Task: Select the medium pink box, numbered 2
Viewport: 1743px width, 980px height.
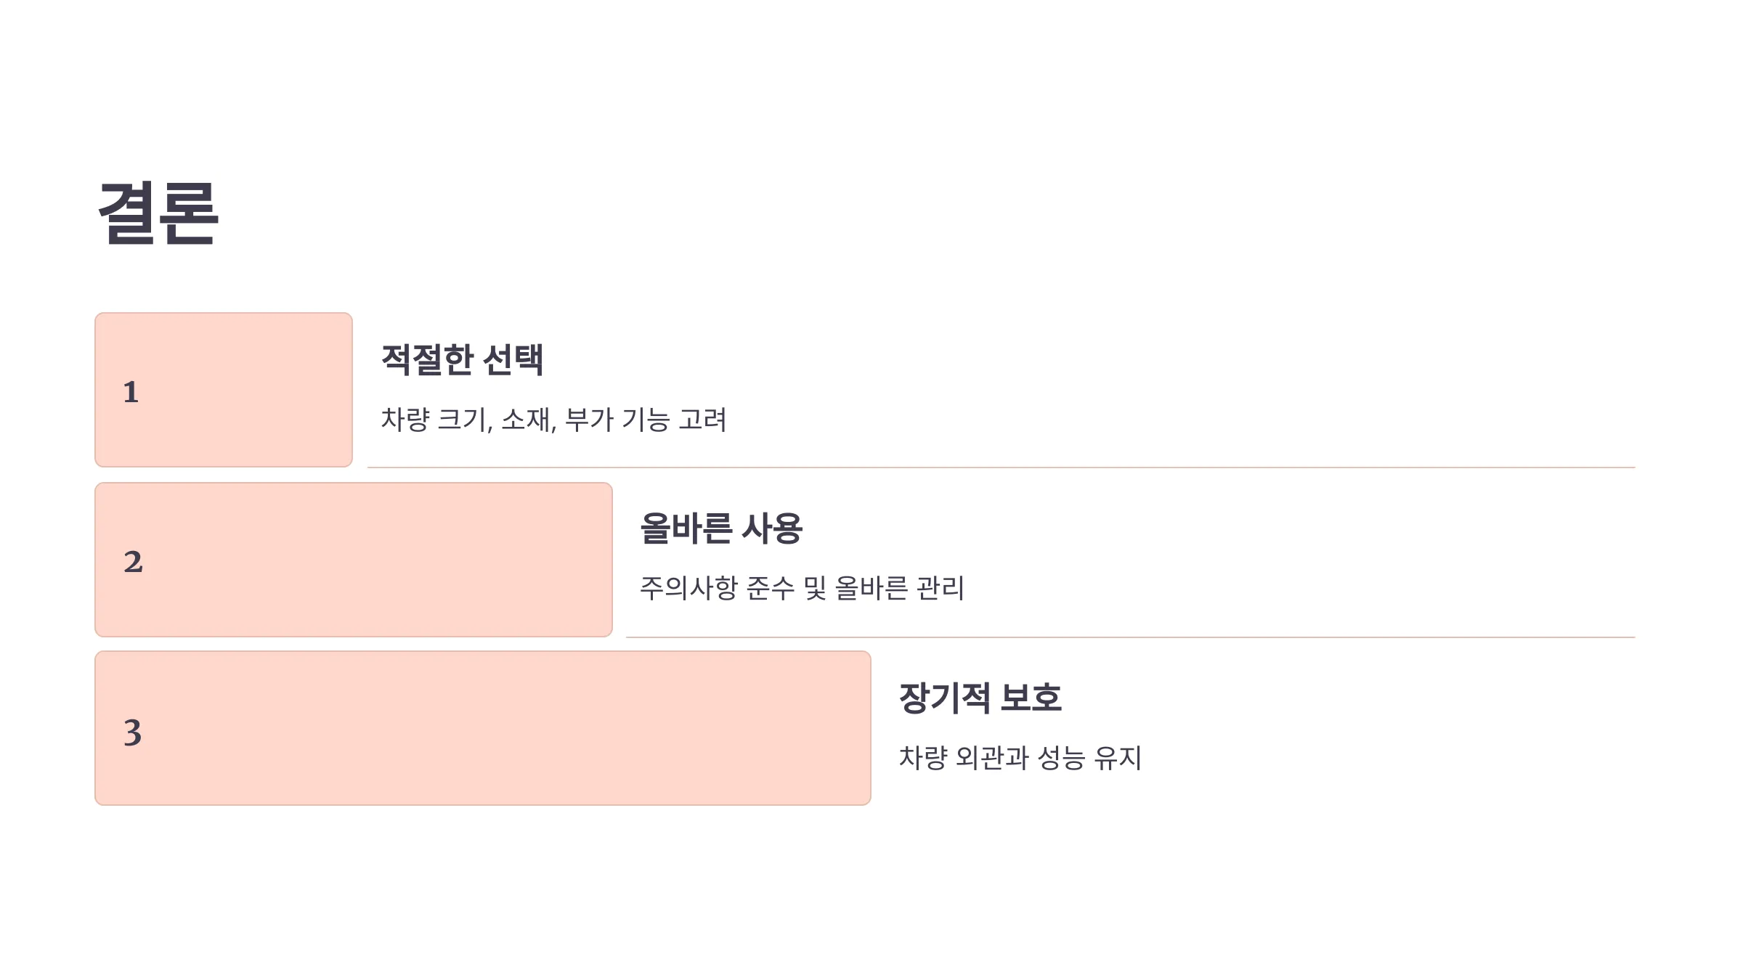Action: [354, 560]
